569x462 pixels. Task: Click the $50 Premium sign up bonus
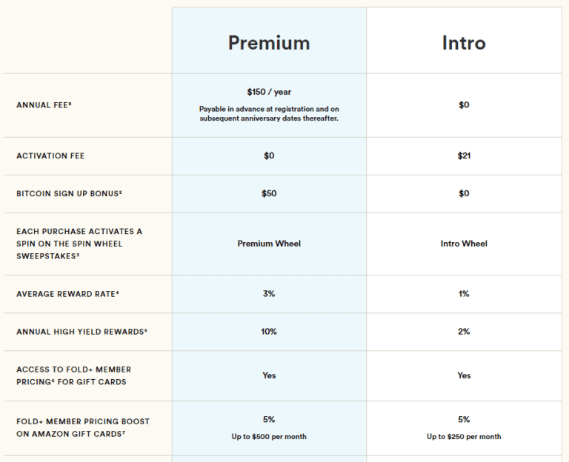tap(269, 193)
